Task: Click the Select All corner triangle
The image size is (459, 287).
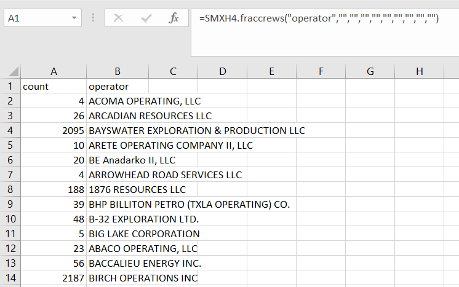Action: click(14, 72)
